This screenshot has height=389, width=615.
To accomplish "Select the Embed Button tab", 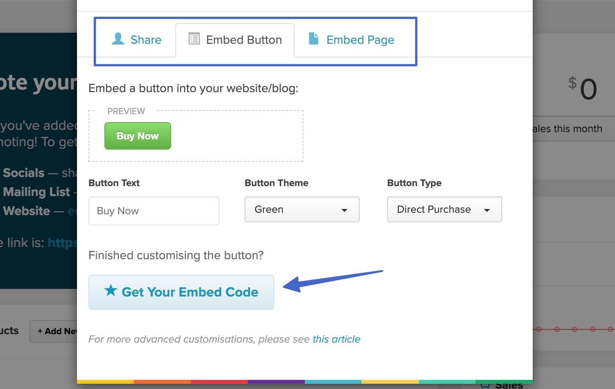I will (243, 40).
